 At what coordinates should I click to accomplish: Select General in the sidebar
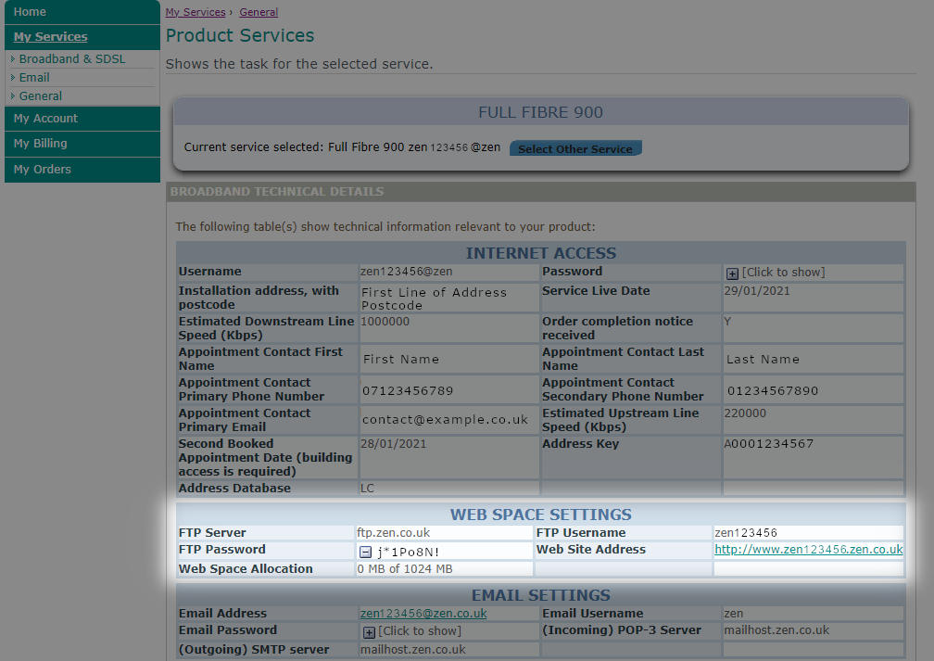(x=41, y=96)
